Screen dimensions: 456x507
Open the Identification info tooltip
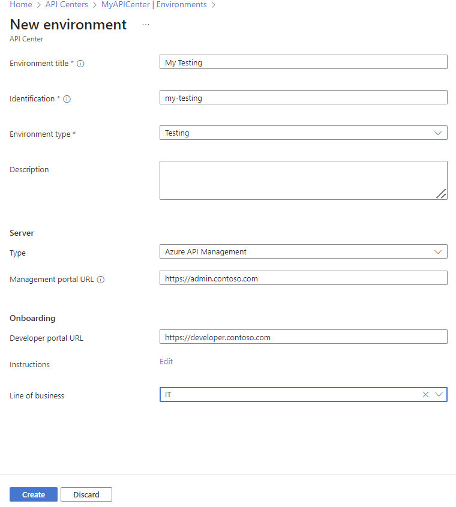67,98
